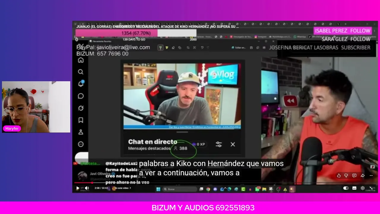
Task: Toggle YouTube subtitles captions button
Action: pyautogui.click(x=354, y=188)
